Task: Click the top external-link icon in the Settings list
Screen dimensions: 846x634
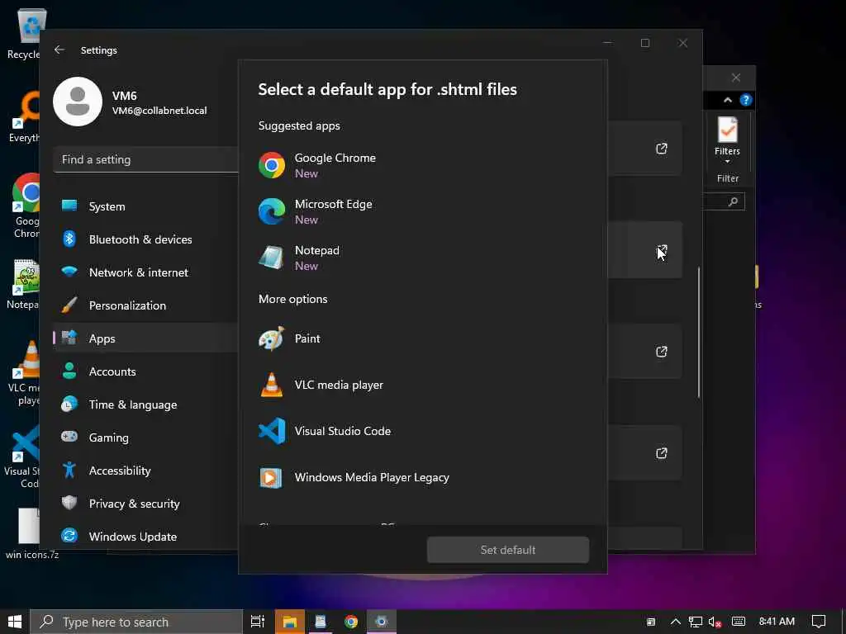Action: coord(662,149)
